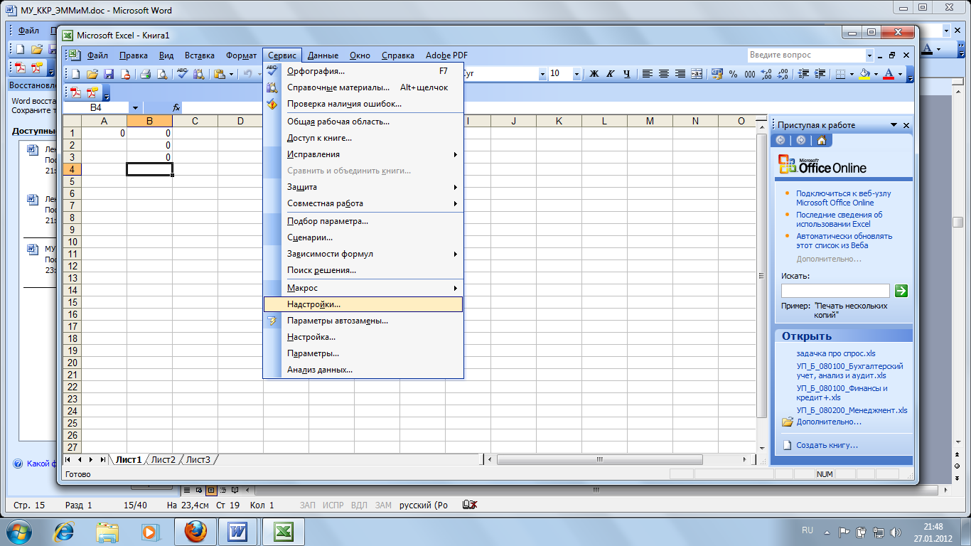The image size is (971, 546).
Task: Click Создать книгу... link
Action: pyautogui.click(x=827, y=445)
